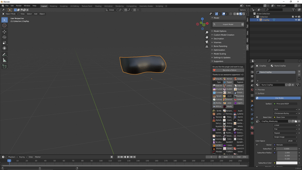The image size is (302, 170).
Task: Switch to the Sculpting workspace tab
Action: coord(64,6)
